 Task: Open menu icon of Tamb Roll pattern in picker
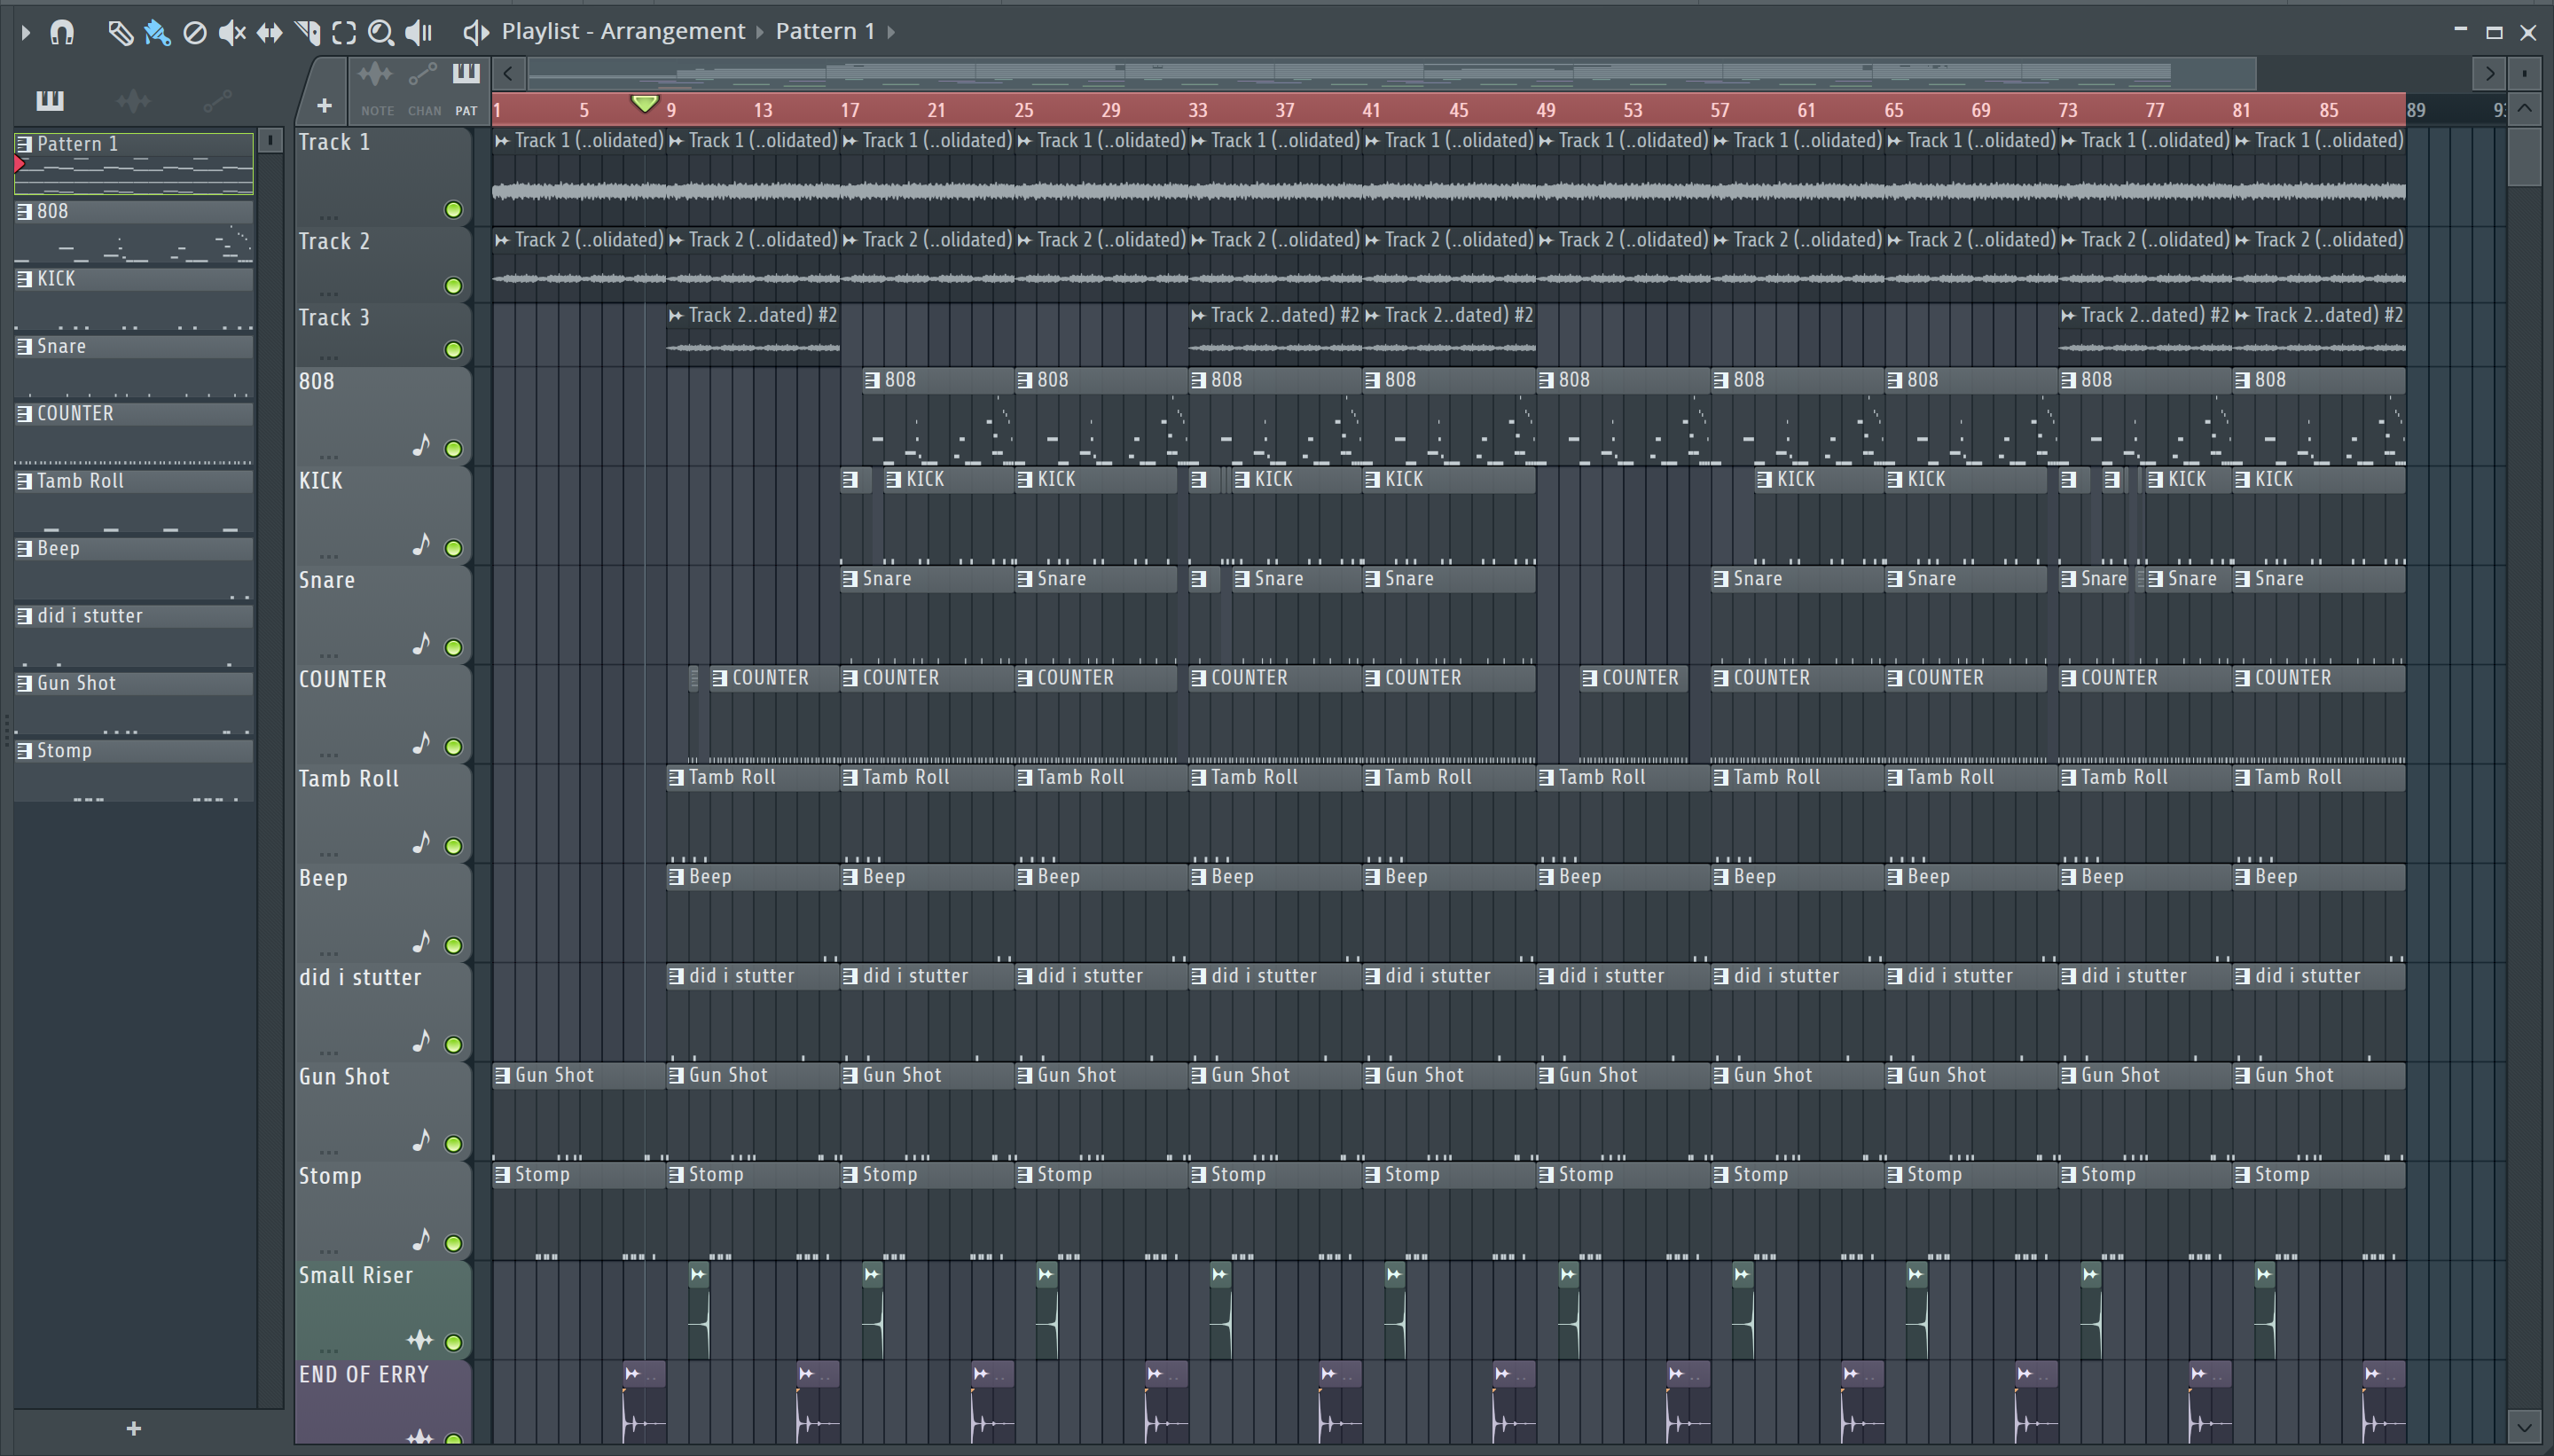tap(24, 481)
